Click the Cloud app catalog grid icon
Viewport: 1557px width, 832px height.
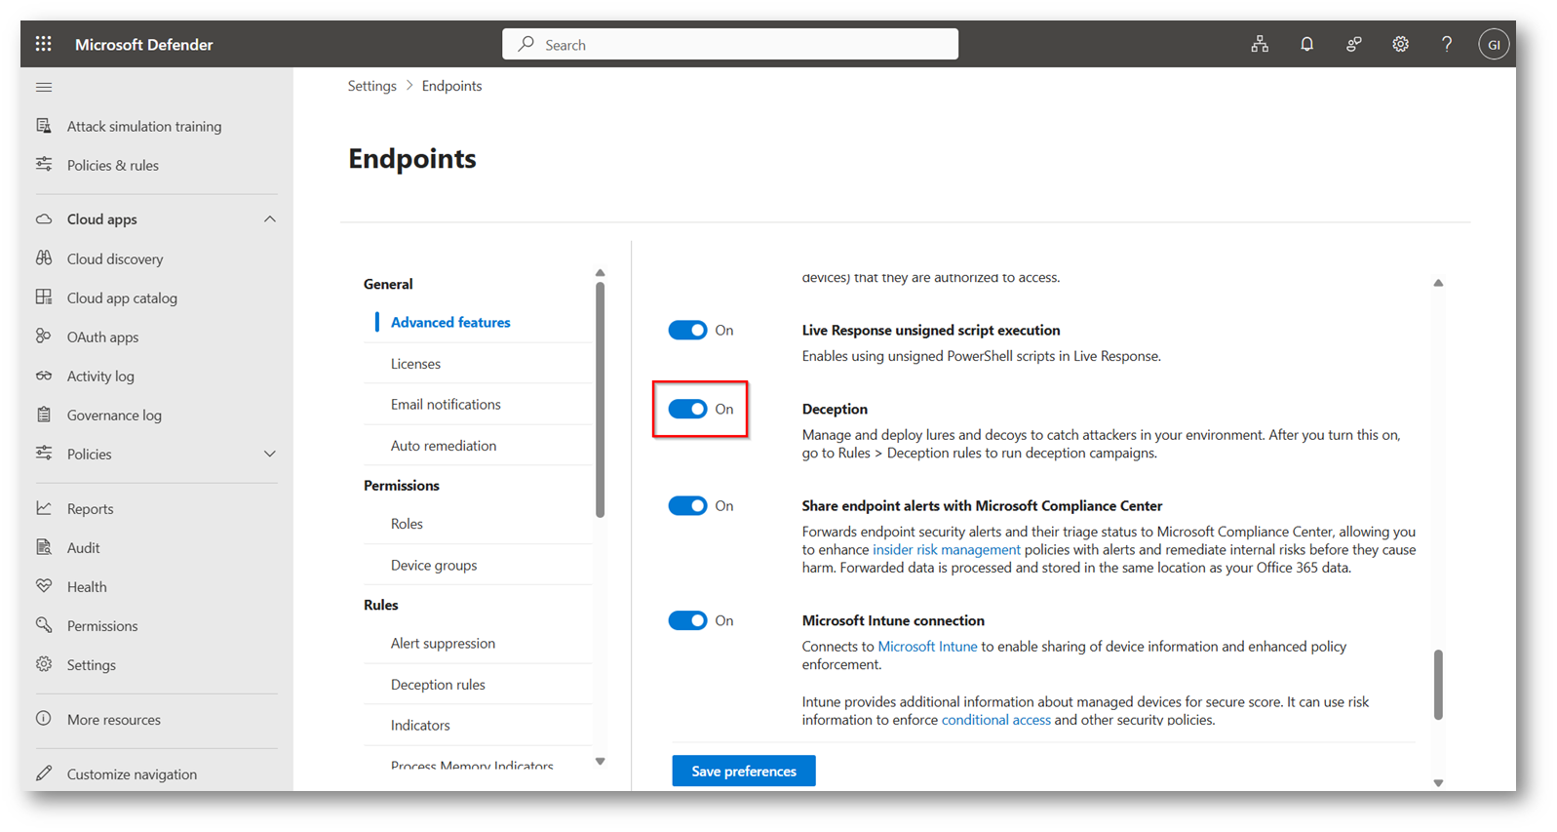[x=44, y=297]
